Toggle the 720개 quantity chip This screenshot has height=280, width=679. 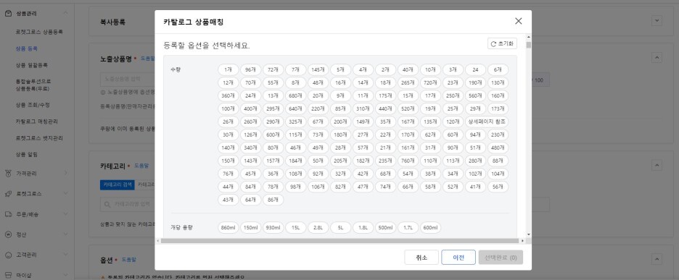[x=430, y=82]
